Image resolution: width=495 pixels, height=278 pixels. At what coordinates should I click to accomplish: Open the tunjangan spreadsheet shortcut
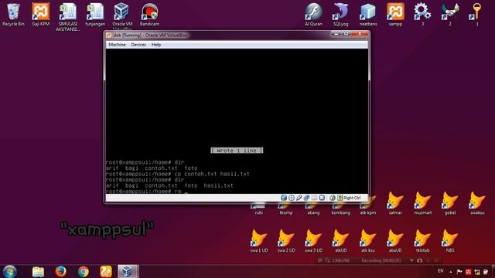tap(95, 15)
